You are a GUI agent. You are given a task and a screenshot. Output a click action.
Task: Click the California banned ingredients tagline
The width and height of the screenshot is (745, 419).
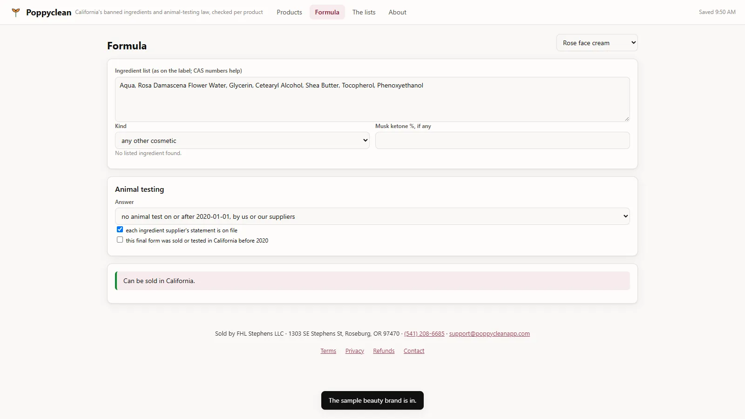click(x=169, y=12)
